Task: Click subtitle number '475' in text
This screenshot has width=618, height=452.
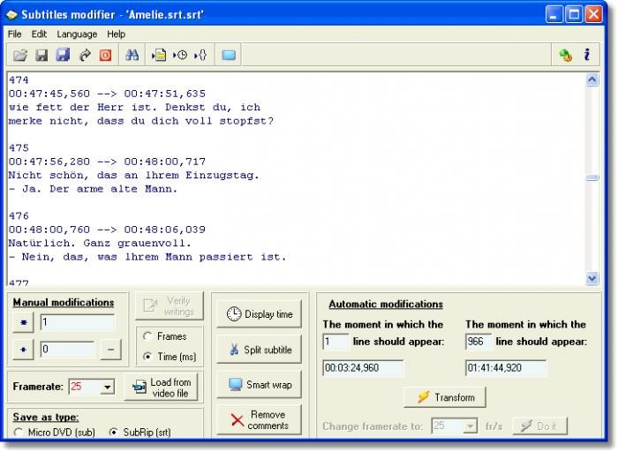Action: pyautogui.click(x=19, y=148)
